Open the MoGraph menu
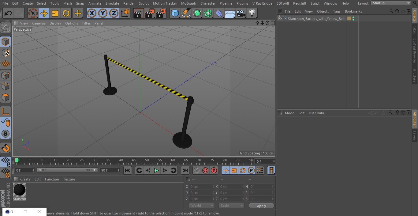This screenshot has width=418, height=216. pyautogui.click(x=188, y=3)
